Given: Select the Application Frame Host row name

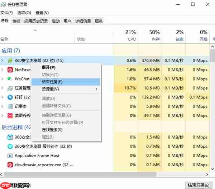Looking at the screenshot, I should (x=37, y=156).
